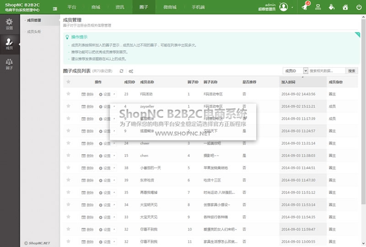The height and width of the screenshot is (247, 366).
Task: Toggle the sidebar collapse icon beside the logo
Action: pyautogui.click(x=55, y=9)
